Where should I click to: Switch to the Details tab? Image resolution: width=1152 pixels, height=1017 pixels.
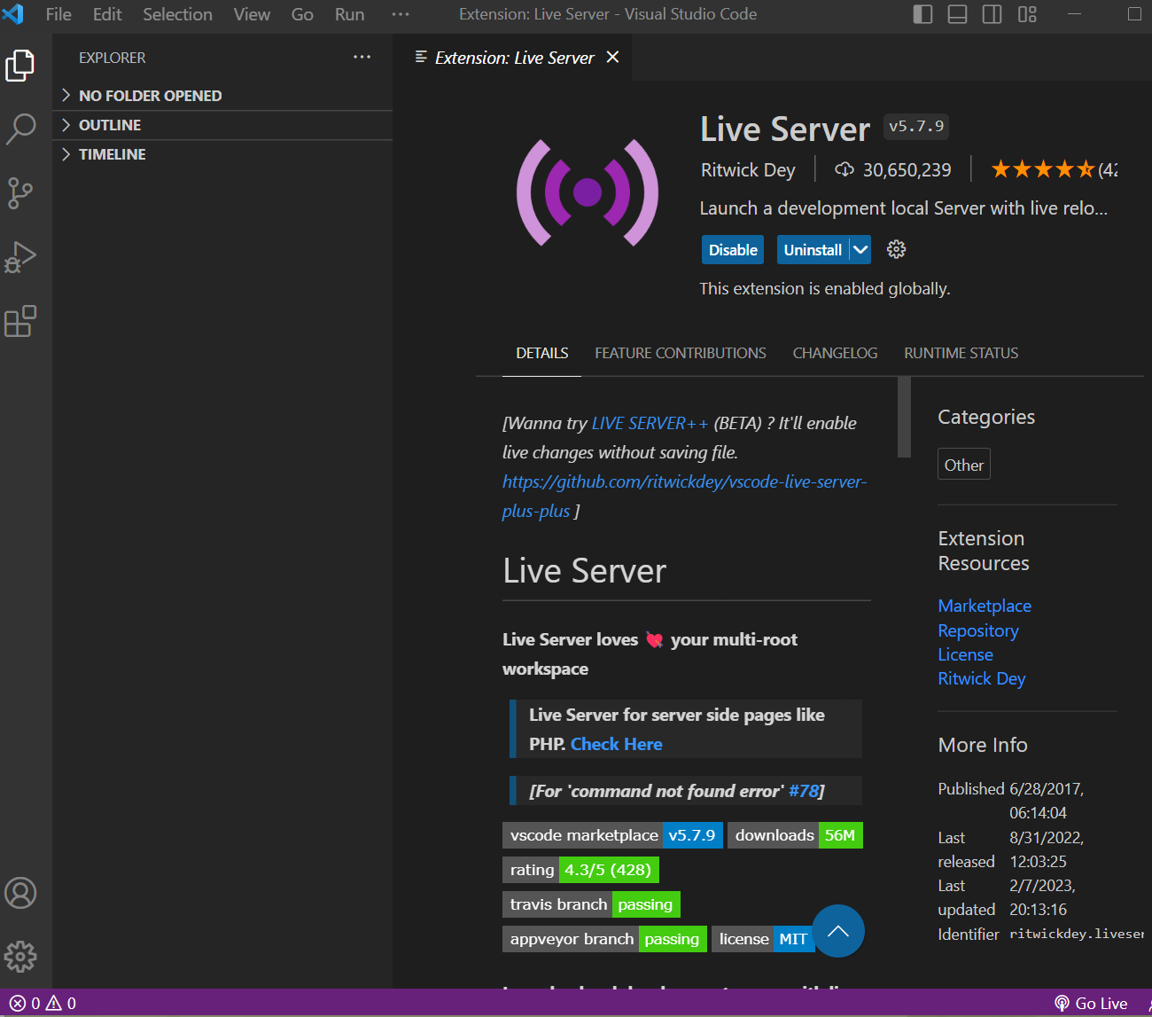pyautogui.click(x=542, y=353)
